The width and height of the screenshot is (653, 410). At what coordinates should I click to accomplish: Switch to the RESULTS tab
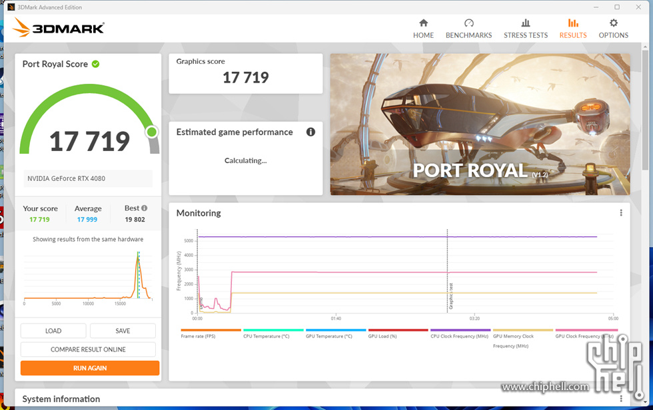tap(572, 28)
